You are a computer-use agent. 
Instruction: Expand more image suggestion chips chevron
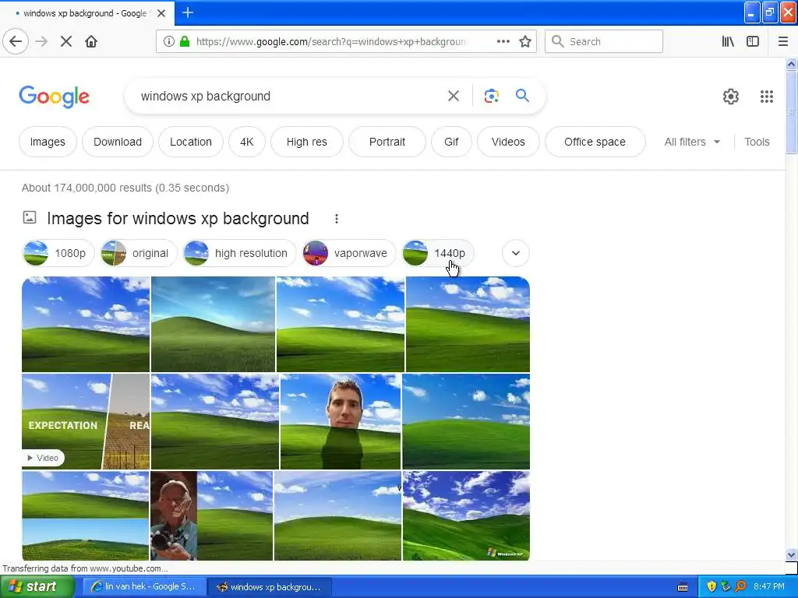point(516,253)
